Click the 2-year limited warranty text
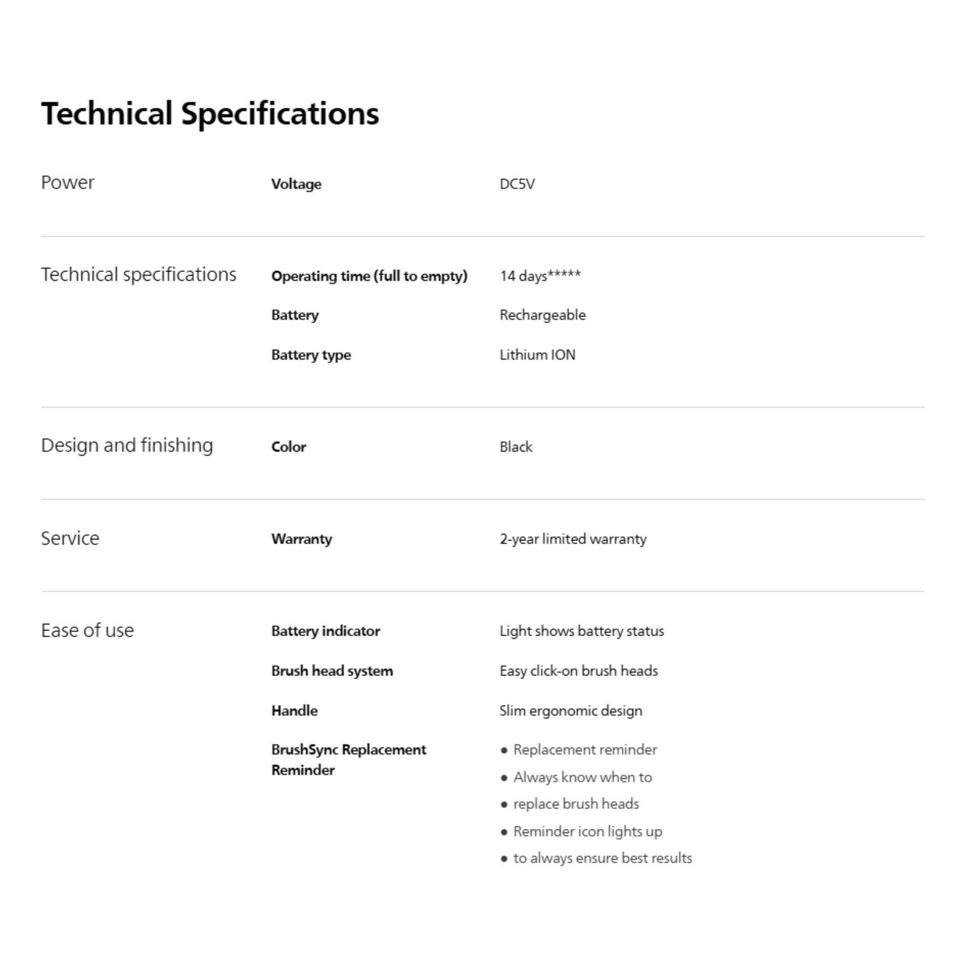 pyautogui.click(x=573, y=539)
